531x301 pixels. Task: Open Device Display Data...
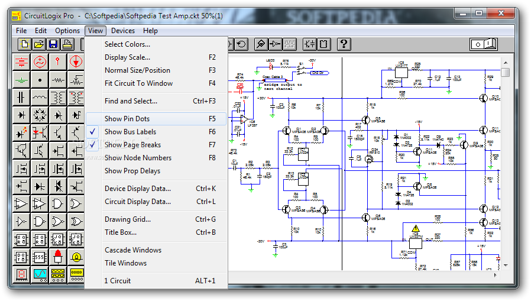(156, 189)
